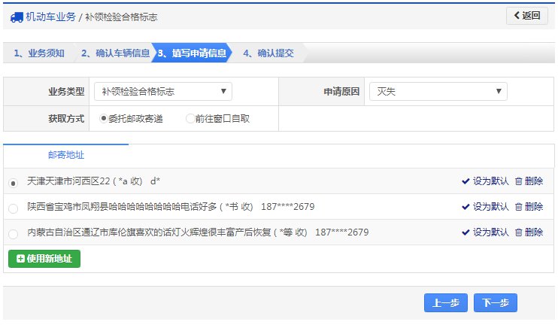Go to step 1、业务须知
Screen dimensions: 558x325
[39, 53]
